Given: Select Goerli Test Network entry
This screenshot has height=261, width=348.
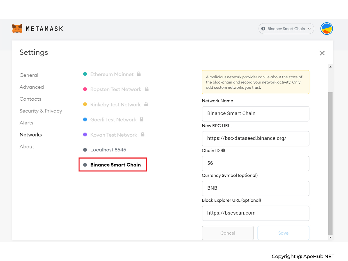Looking at the screenshot, I should tap(113, 119).
